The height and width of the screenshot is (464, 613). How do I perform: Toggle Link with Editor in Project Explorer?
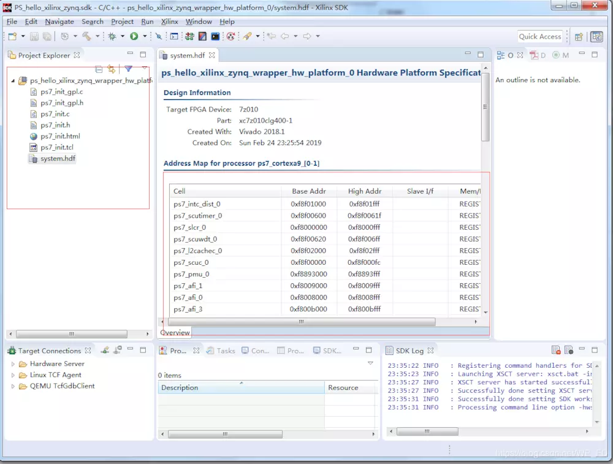click(x=111, y=69)
